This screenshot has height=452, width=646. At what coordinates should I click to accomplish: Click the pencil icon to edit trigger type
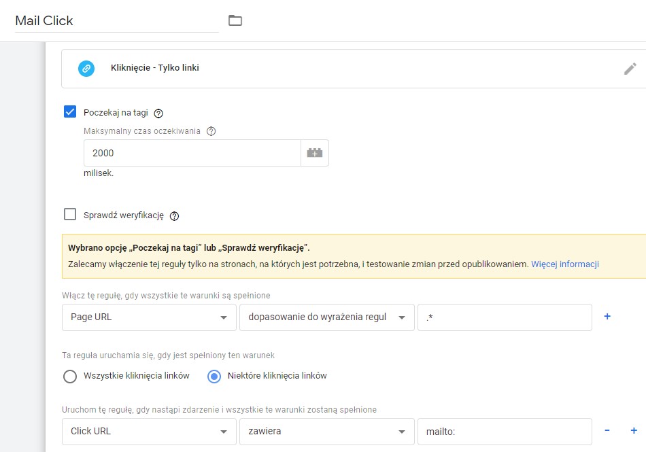click(x=631, y=68)
